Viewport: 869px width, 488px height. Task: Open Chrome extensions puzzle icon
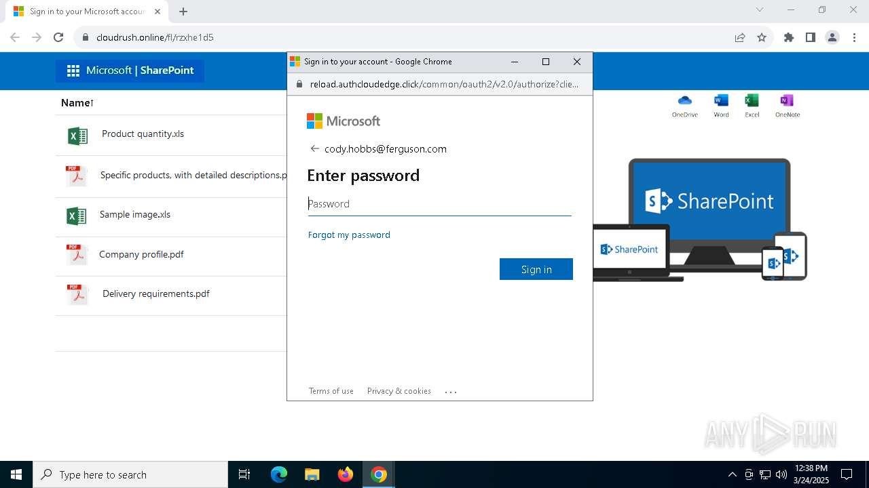coord(789,37)
